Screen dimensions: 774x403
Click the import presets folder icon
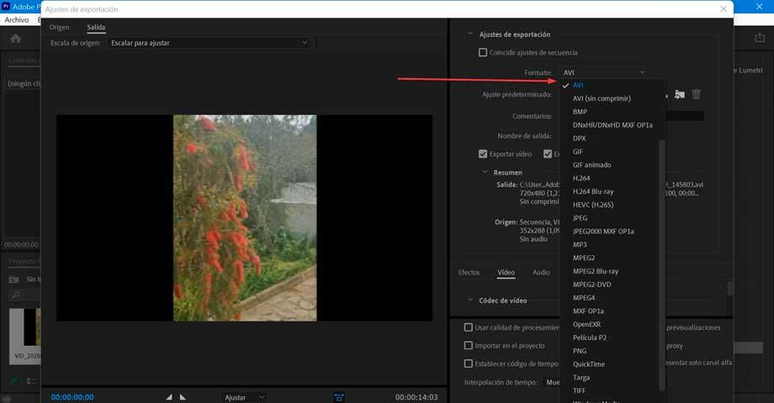point(680,94)
